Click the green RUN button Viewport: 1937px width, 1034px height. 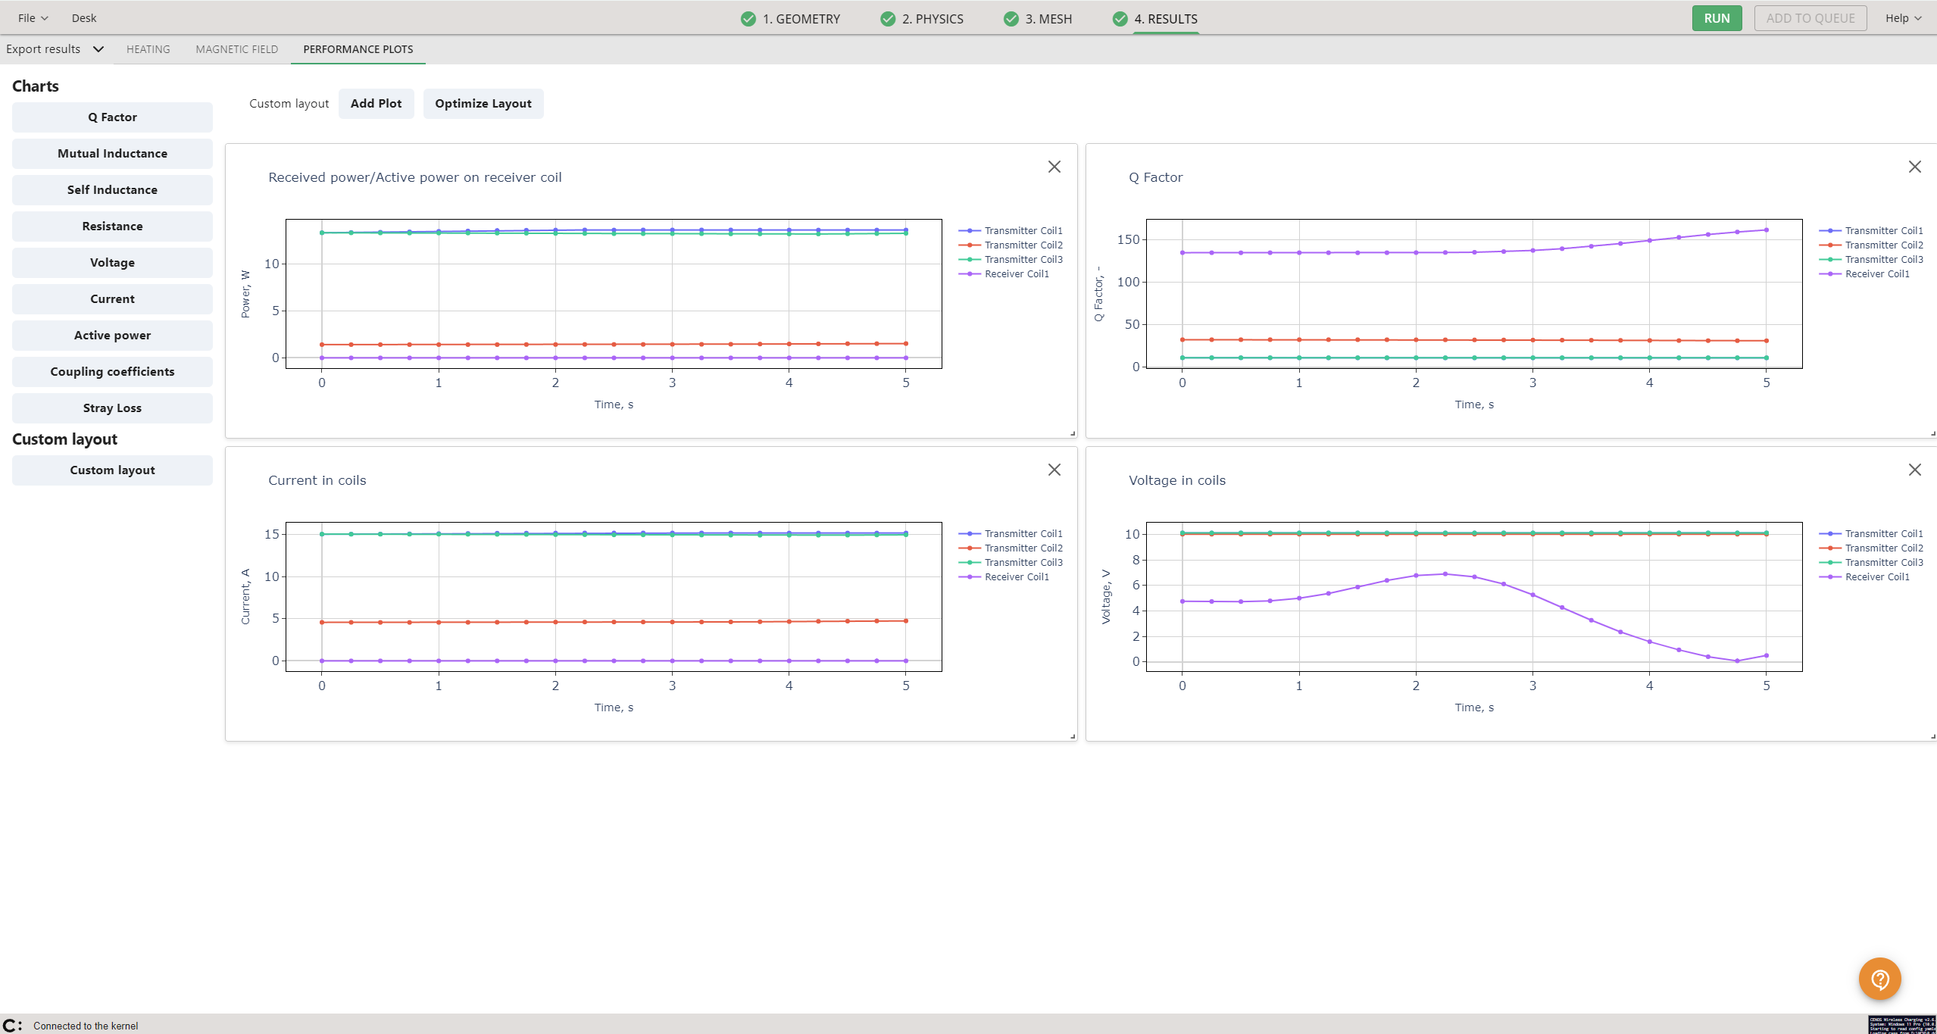coord(1716,18)
